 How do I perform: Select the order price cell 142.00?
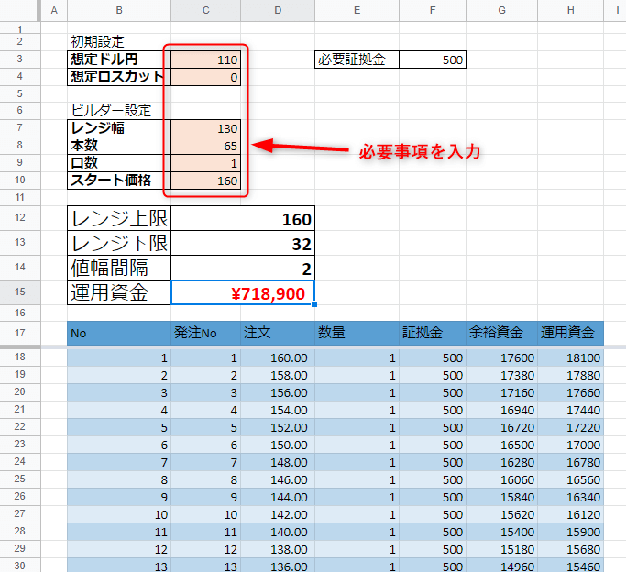point(278,515)
